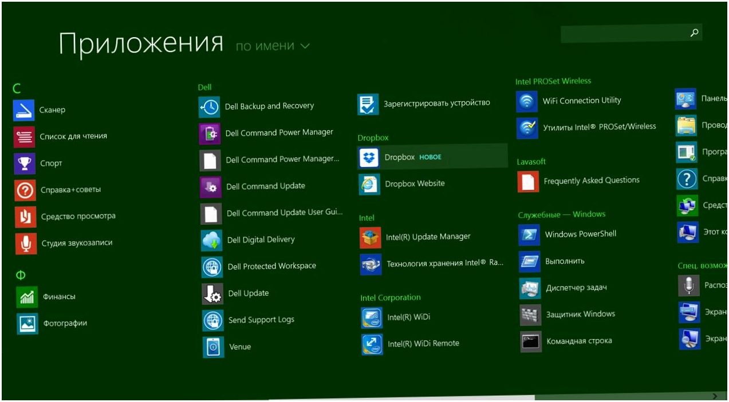Open the Справка+советы question mark icon
This screenshot has height=402, width=729.
pyautogui.click(x=25, y=190)
